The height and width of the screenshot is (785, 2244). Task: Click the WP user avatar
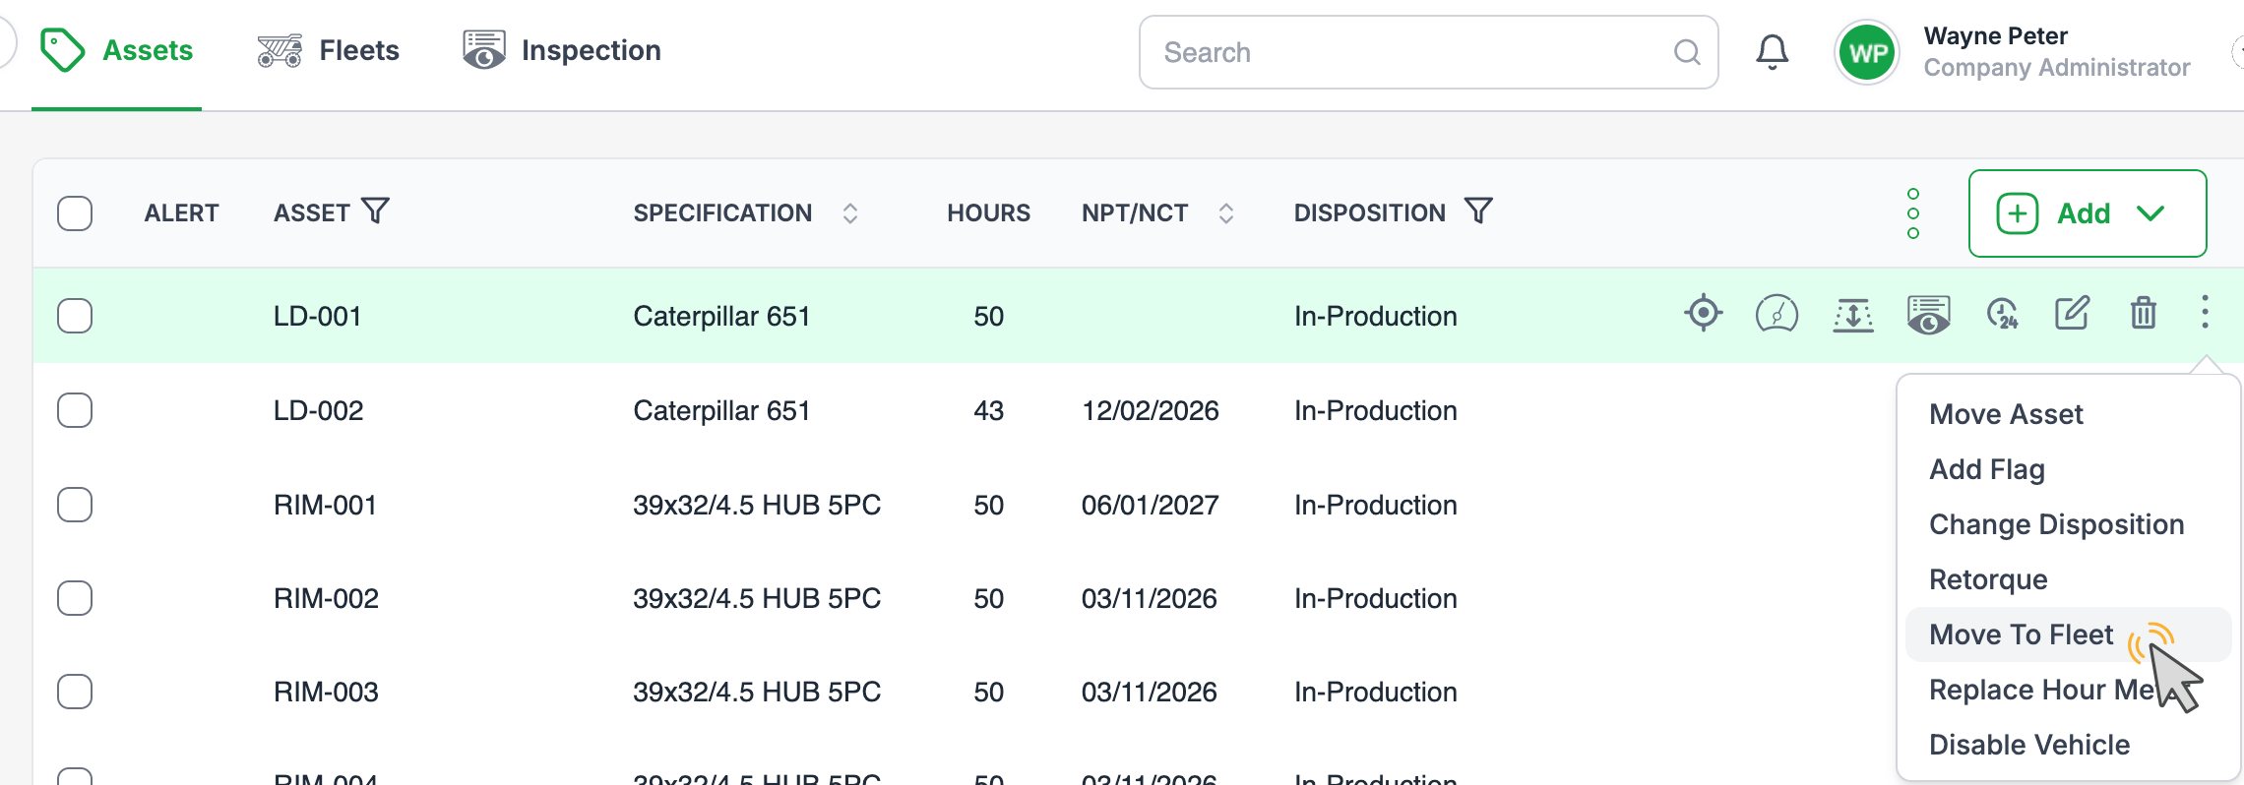point(1868,52)
